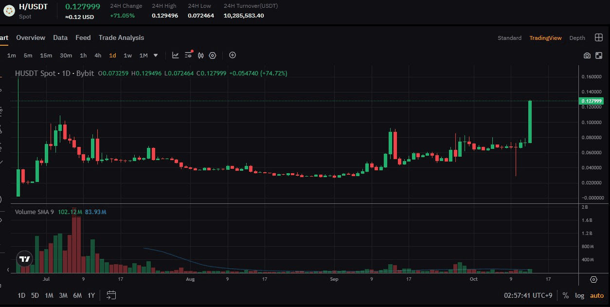The width and height of the screenshot is (610, 307).
Task: Open the go-to-date calendar icon
Action: click(x=111, y=295)
